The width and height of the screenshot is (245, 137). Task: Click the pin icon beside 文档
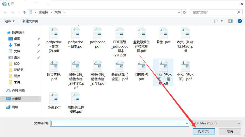[x=38, y=51]
